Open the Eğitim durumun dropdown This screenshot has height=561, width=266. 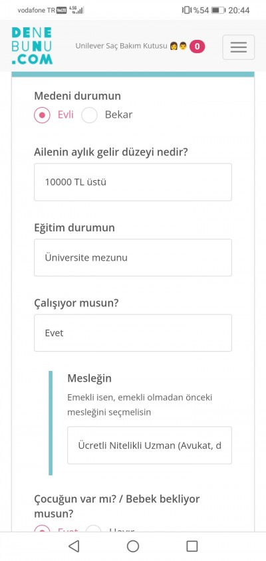pyautogui.click(x=133, y=258)
